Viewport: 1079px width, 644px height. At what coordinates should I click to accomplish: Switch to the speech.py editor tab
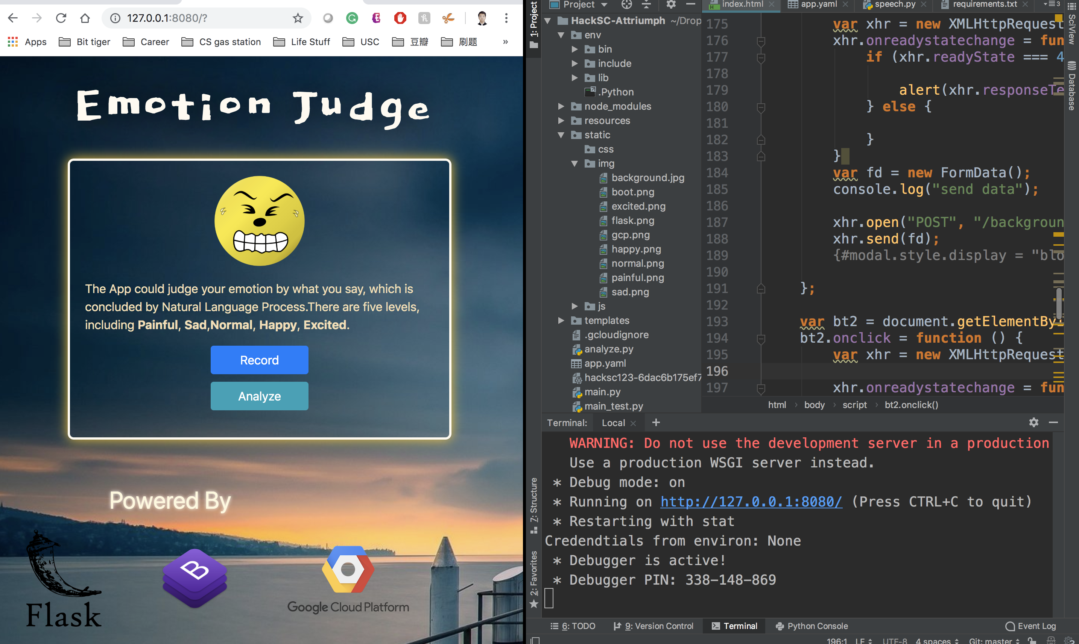click(895, 5)
